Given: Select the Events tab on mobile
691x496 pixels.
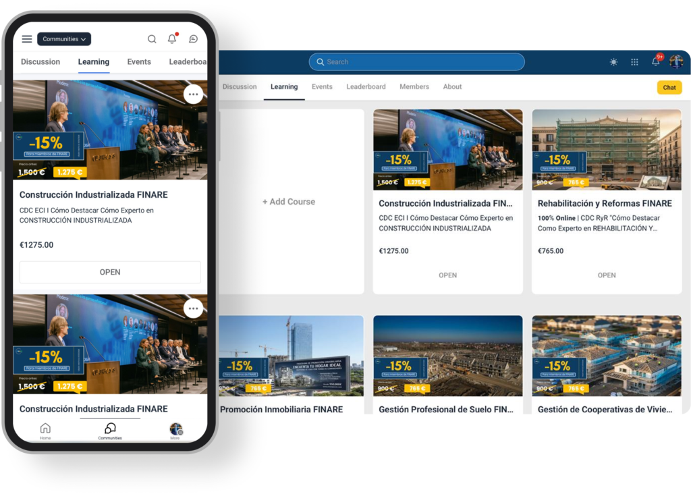Looking at the screenshot, I should 139,61.
